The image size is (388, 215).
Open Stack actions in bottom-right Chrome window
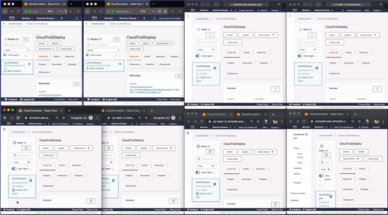(x=351, y=158)
